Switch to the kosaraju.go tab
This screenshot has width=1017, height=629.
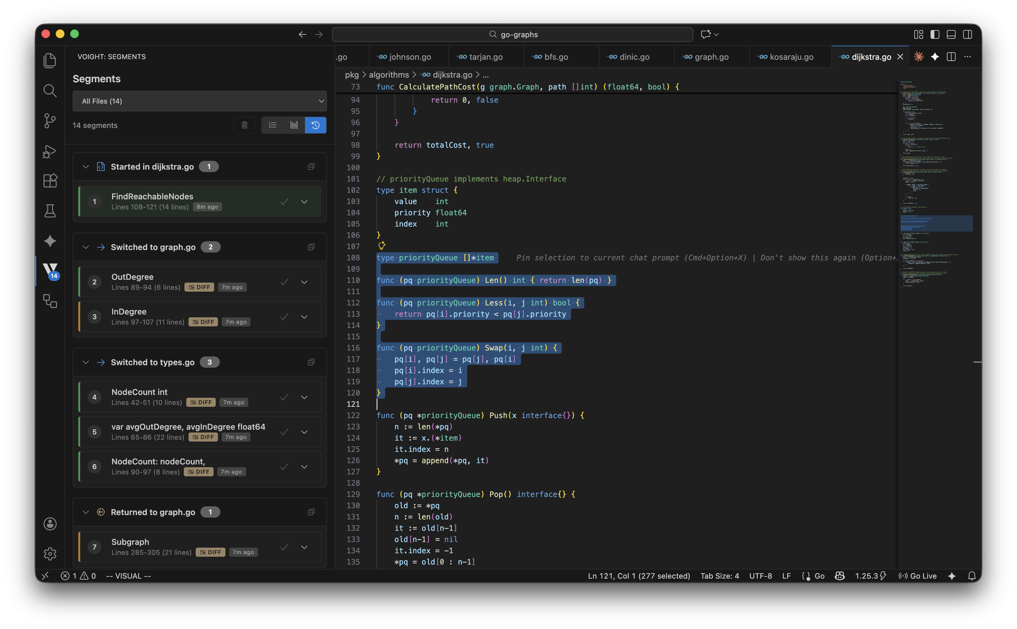pyautogui.click(x=791, y=57)
